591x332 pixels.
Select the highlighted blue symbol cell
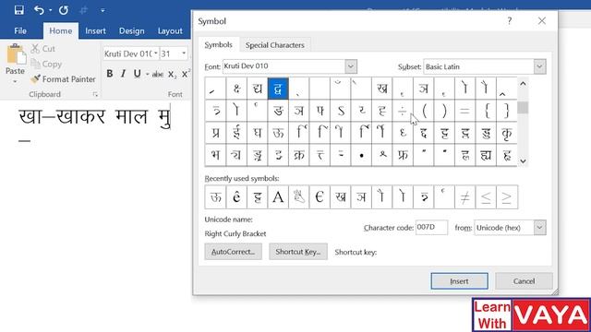point(278,89)
